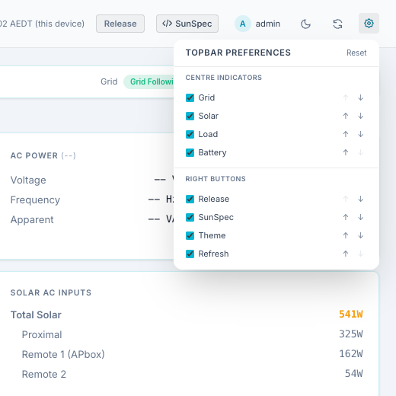This screenshot has width=396, height=396.
Task: Disable the Release button checkbox
Action: point(190,199)
